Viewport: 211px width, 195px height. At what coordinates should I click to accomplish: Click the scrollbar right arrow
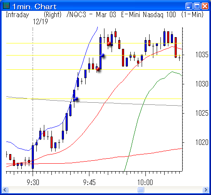(206, 190)
